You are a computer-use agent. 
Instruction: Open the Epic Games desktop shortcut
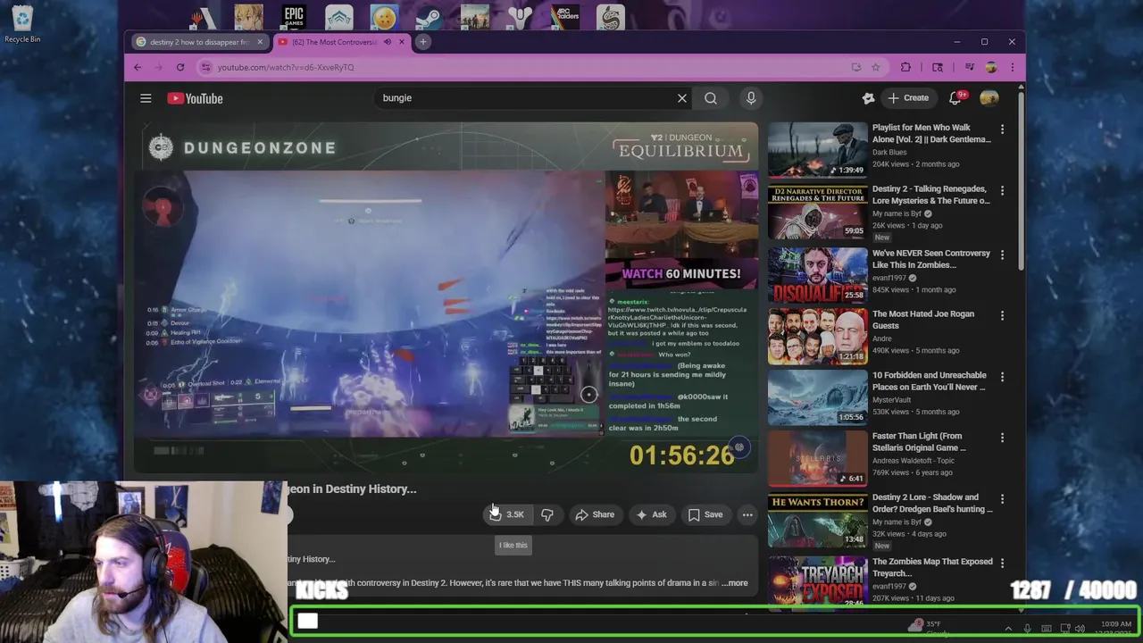click(x=294, y=17)
